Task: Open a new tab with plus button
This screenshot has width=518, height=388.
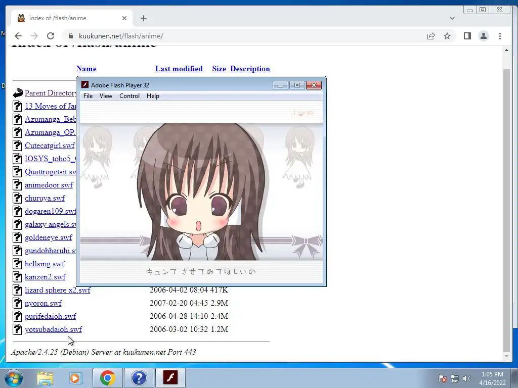Action: [x=143, y=18]
